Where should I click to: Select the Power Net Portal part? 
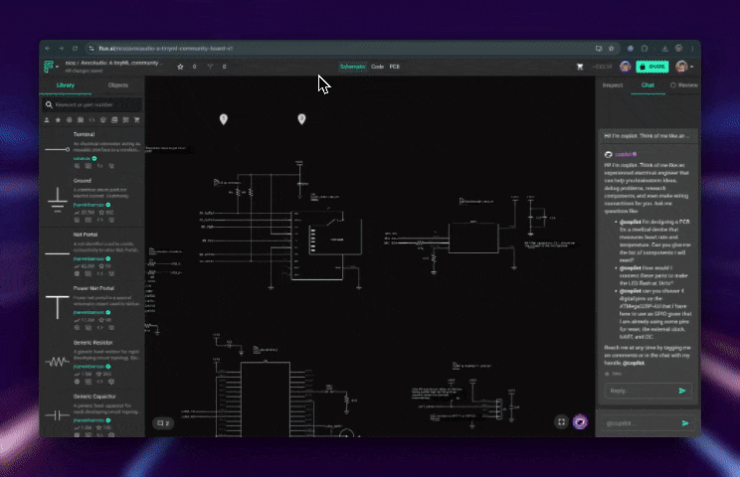click(x=92, y=309)
